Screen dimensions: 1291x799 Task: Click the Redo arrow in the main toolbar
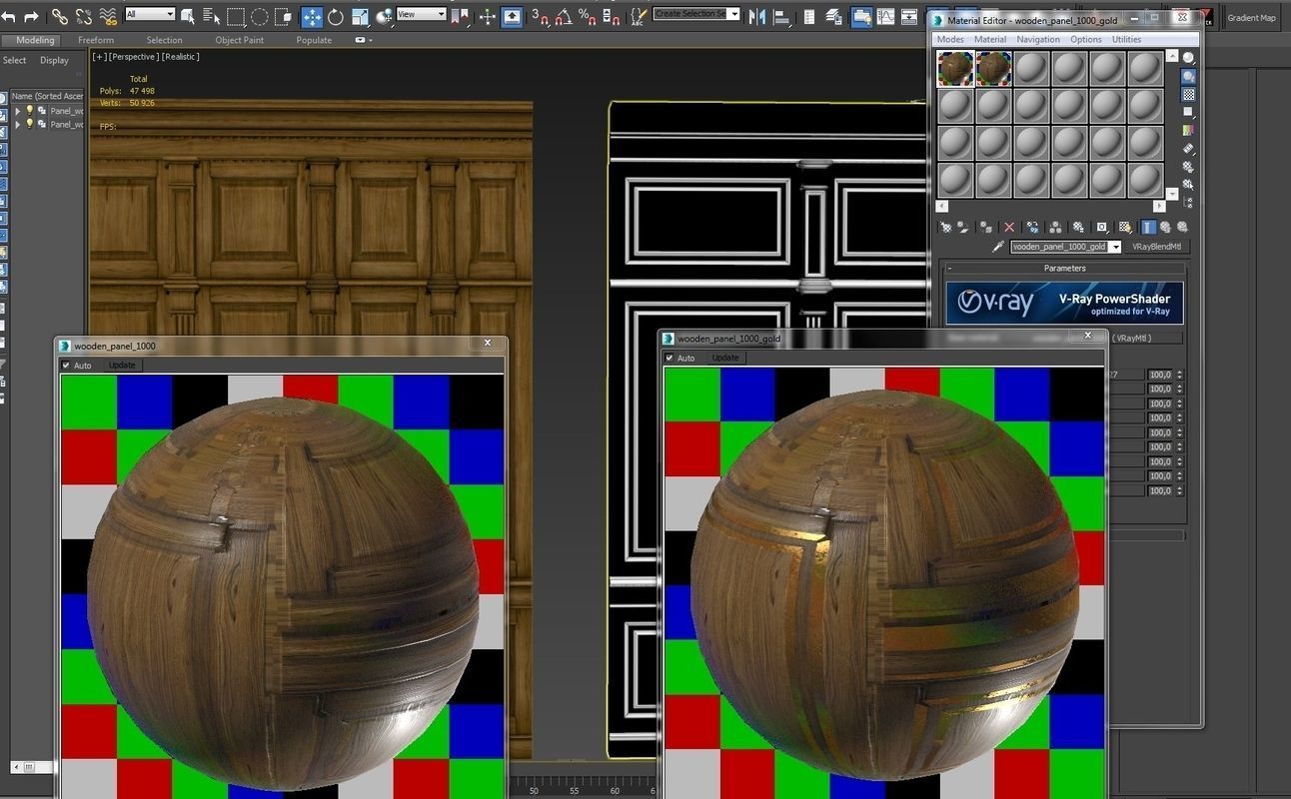[x=31, y=16]
